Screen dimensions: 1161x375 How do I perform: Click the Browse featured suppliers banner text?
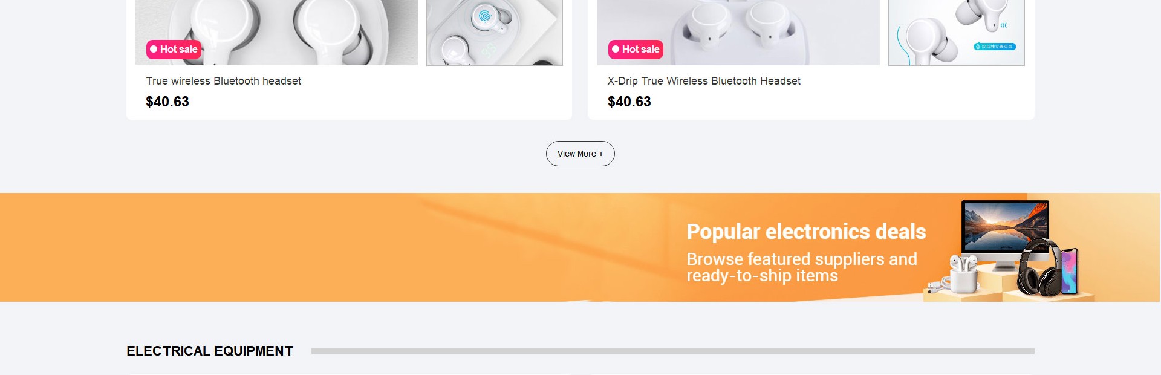click(x=801, y=267)
